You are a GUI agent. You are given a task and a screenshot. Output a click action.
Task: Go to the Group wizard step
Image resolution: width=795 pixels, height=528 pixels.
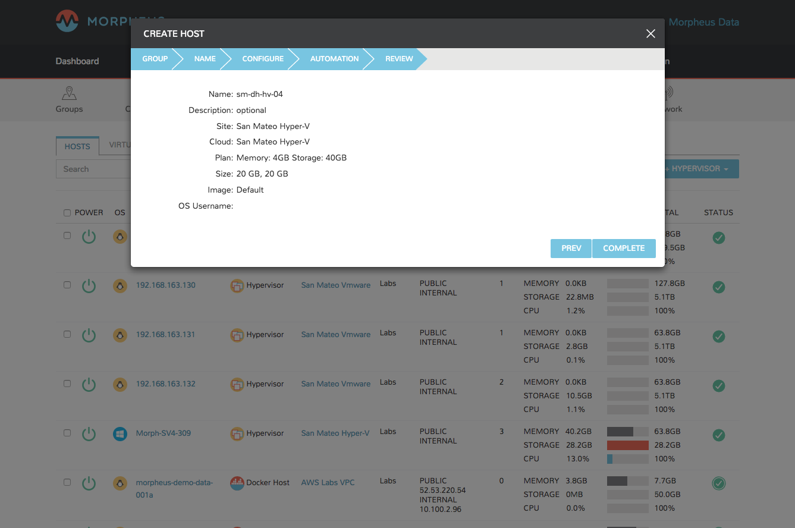coord(155,59)
